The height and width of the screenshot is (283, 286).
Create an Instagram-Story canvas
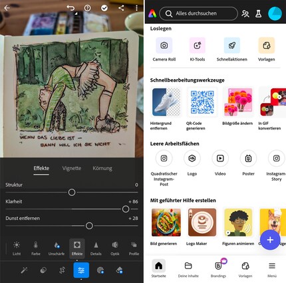tap(276, 165)
